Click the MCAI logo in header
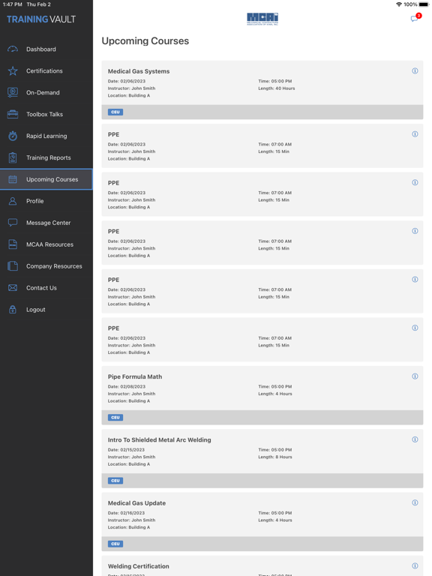432x576 pixels. [x=262, y=19]
